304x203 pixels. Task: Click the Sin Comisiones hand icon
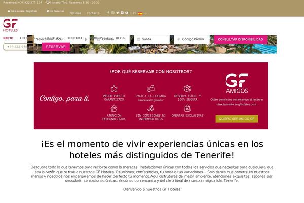point(150,108)
